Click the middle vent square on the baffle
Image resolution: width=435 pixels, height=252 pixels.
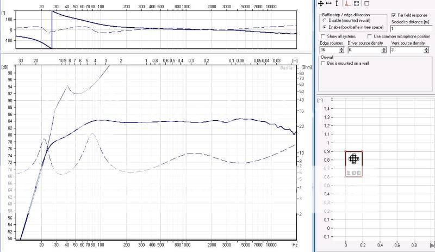point(353,173)
